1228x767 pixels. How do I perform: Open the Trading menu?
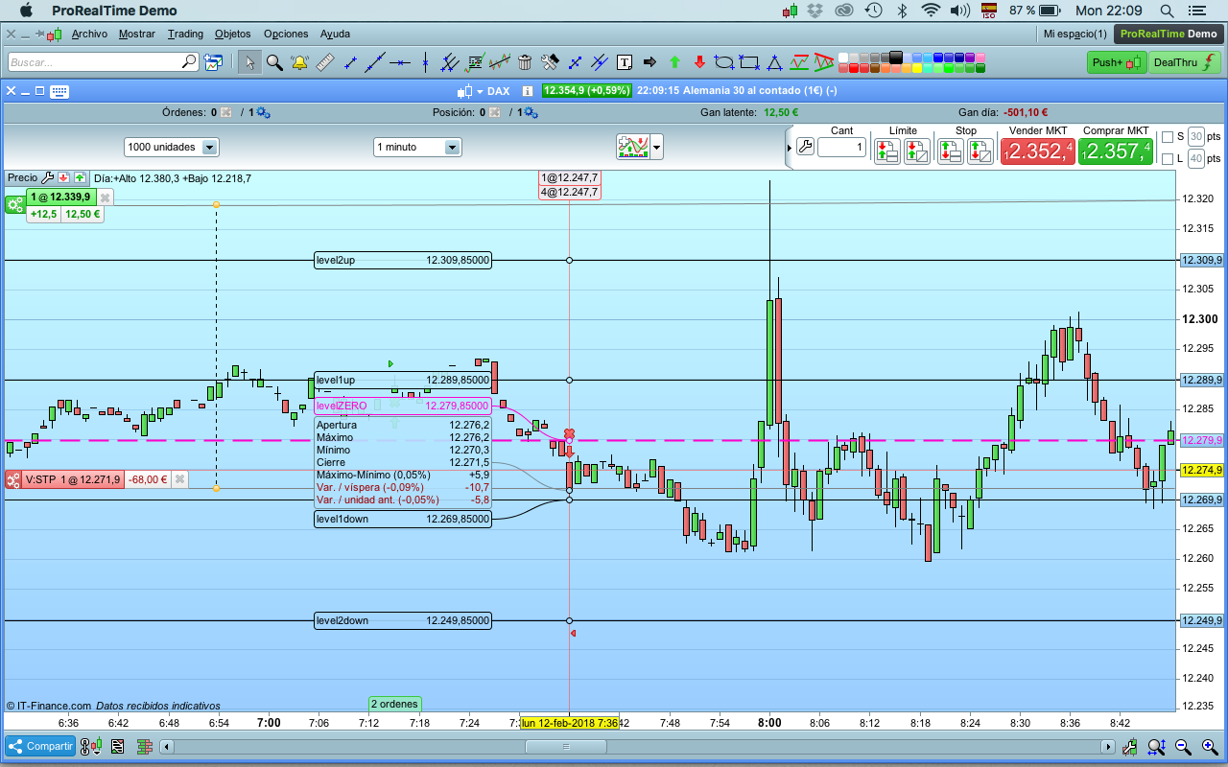(185, 34)
